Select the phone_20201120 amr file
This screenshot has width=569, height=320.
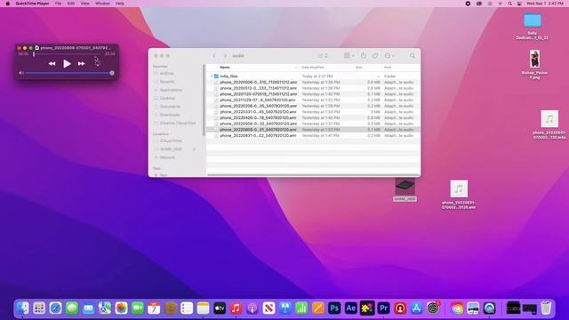click(x=313, y=94)
